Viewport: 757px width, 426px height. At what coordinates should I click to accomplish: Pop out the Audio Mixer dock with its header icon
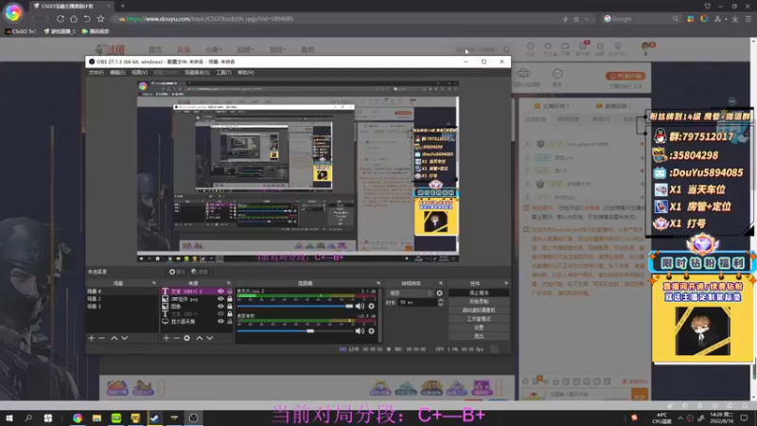(x=378, y=283)
